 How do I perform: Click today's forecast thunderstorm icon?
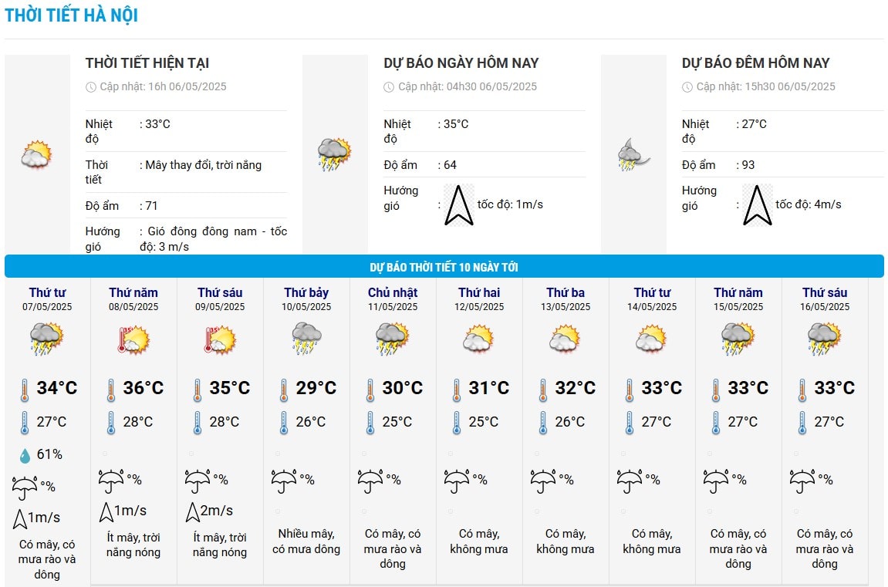335,154
